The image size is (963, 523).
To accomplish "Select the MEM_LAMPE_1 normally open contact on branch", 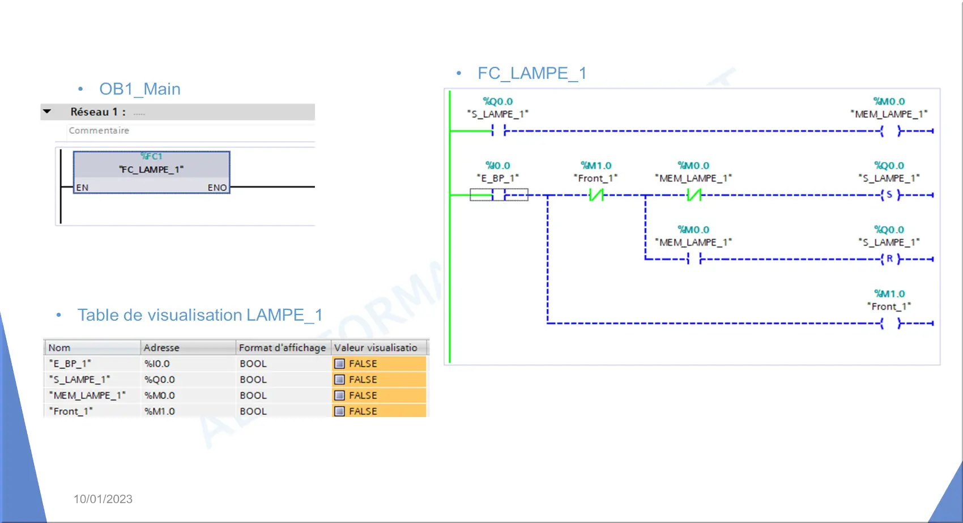I will (694, 259).
